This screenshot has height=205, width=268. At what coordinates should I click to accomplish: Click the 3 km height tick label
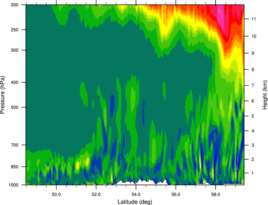(x=253, y=145)
